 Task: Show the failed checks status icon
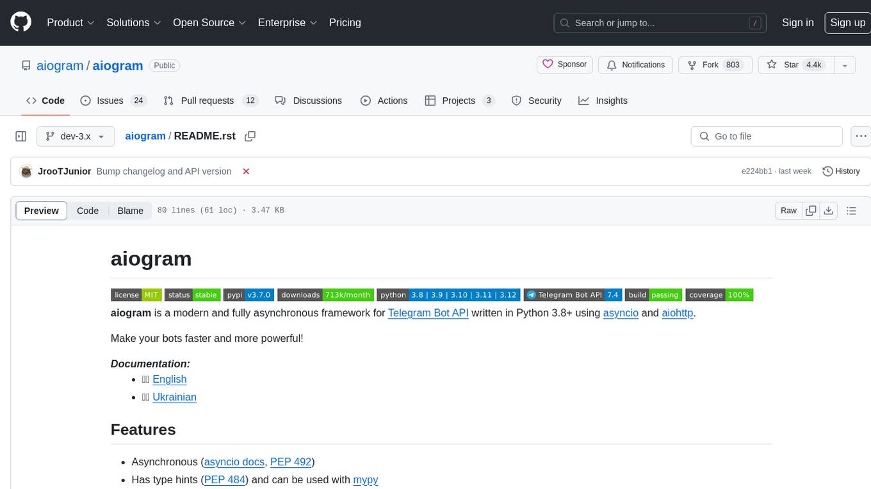click(x=246, y=172)
